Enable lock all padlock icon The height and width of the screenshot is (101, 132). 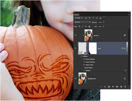click(x=89, y=26)
